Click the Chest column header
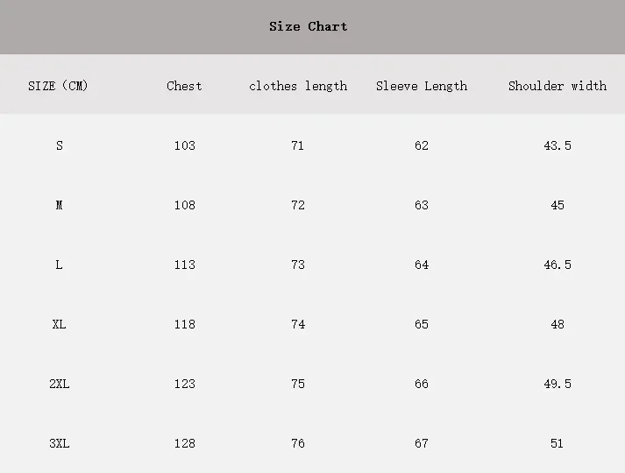Image resolution: width=625 pixels, height=473 pixels. tap(184, 86)
